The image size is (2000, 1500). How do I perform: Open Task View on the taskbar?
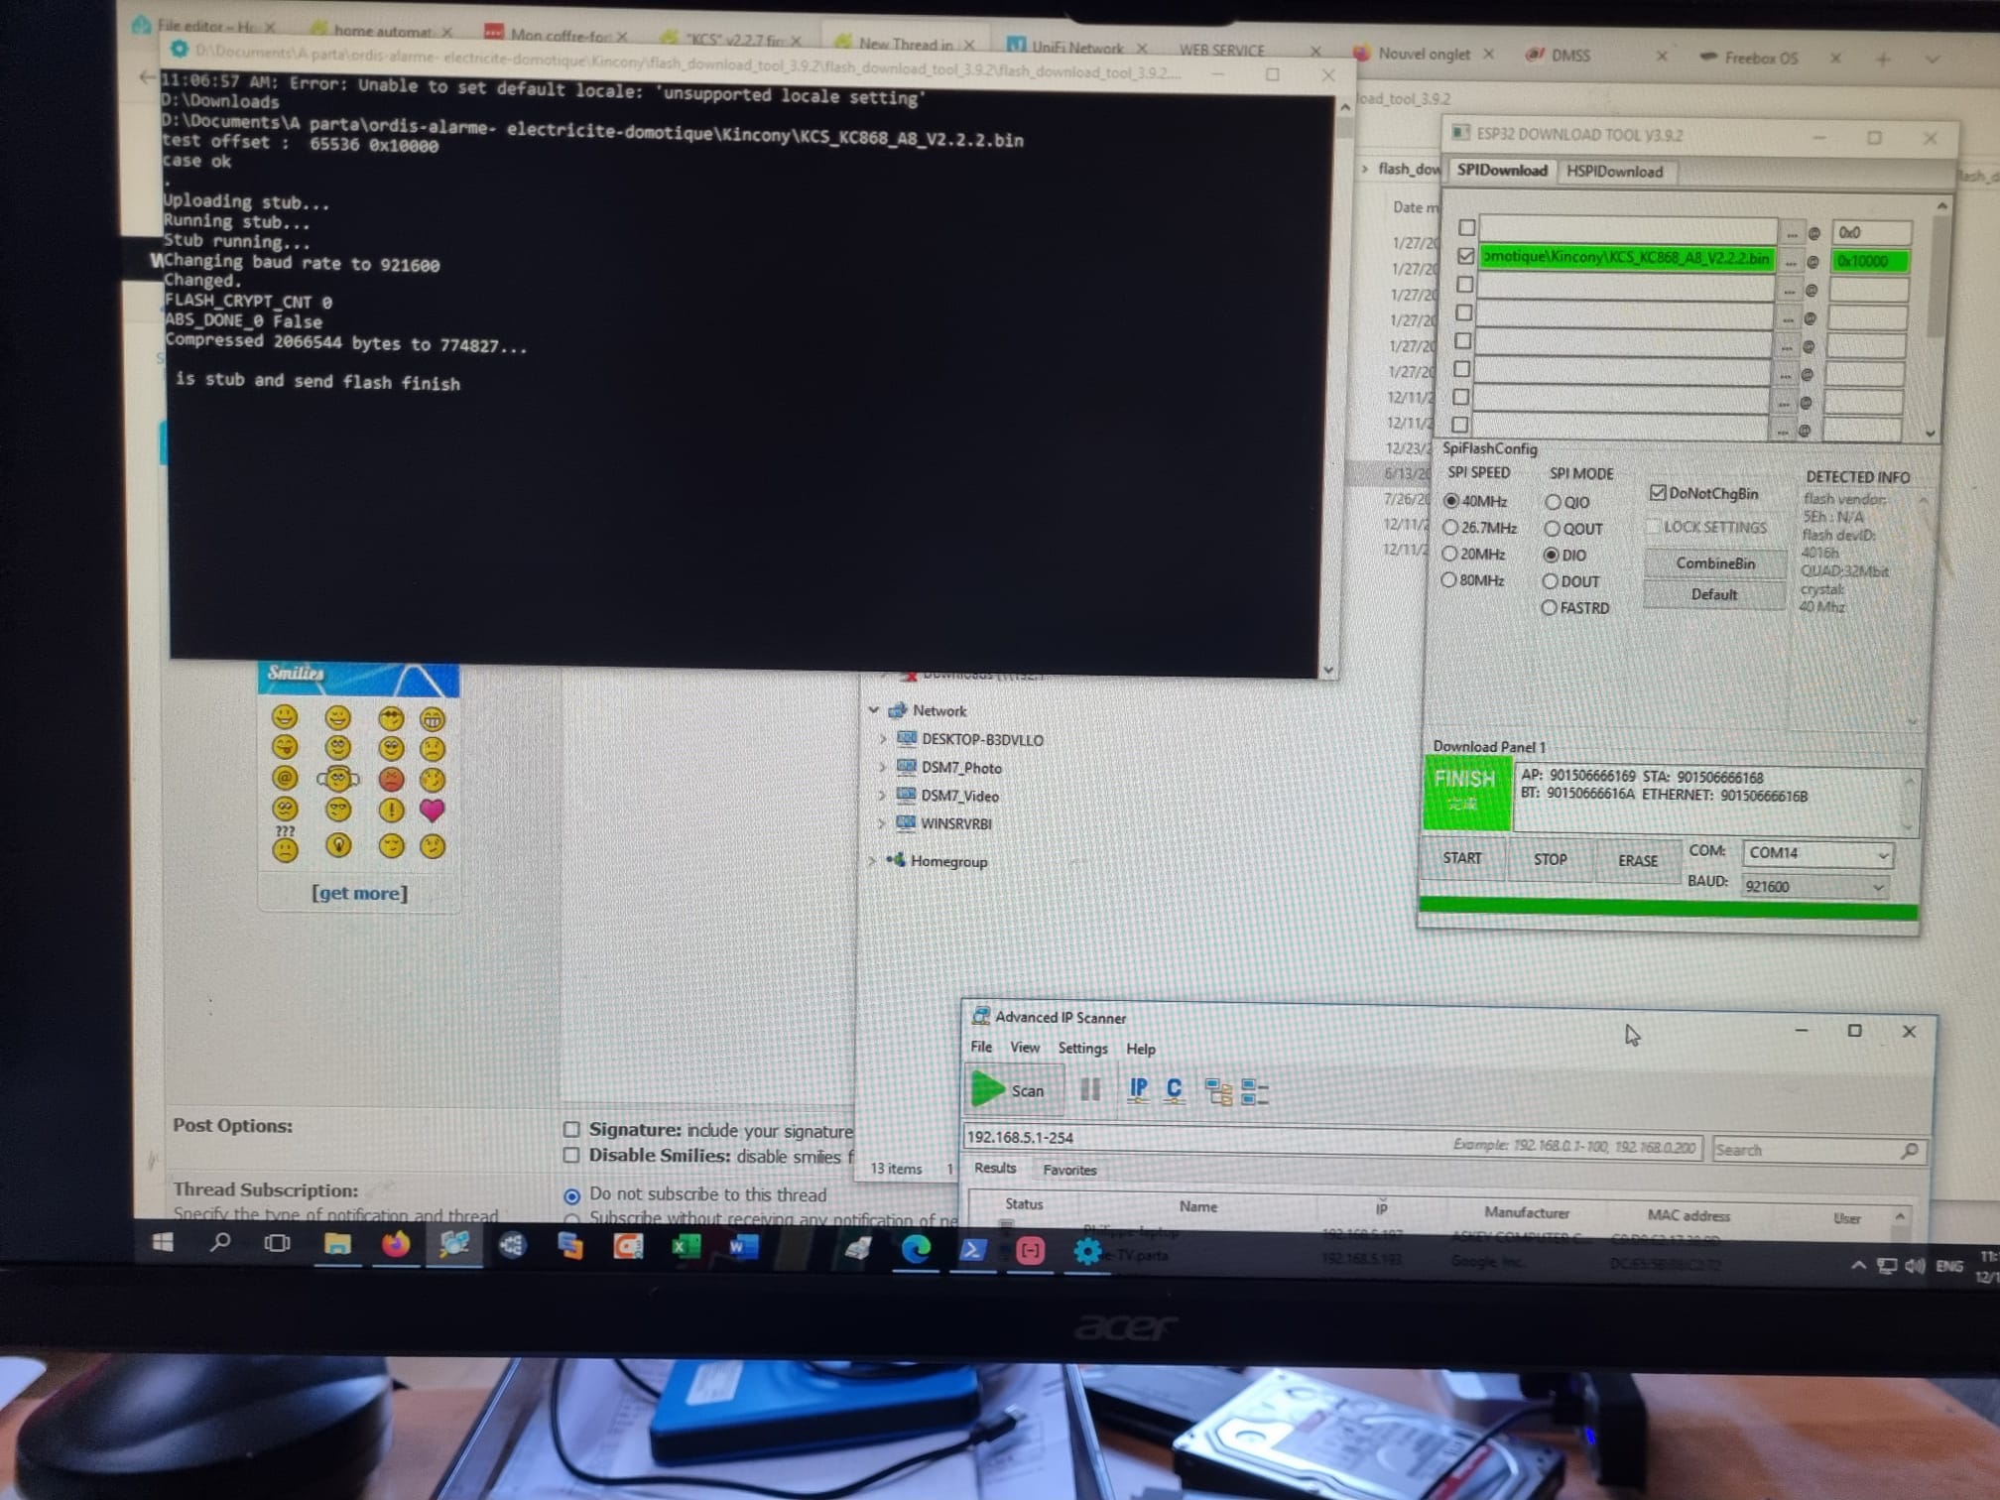click(x=277, y=1243)
